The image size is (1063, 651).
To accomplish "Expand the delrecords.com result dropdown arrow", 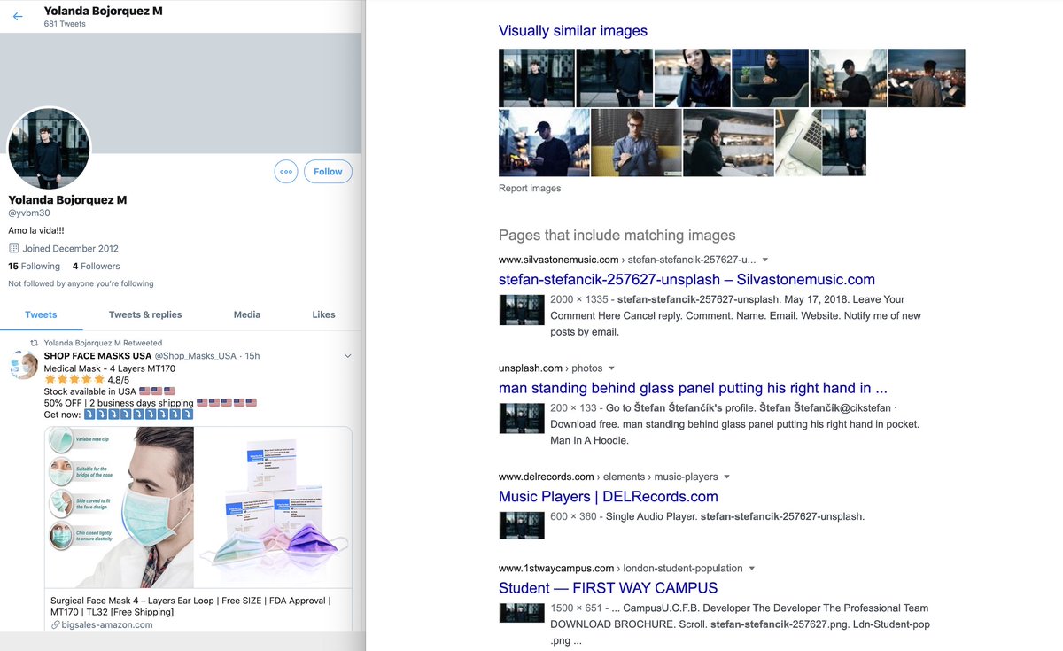I will 727,477.
